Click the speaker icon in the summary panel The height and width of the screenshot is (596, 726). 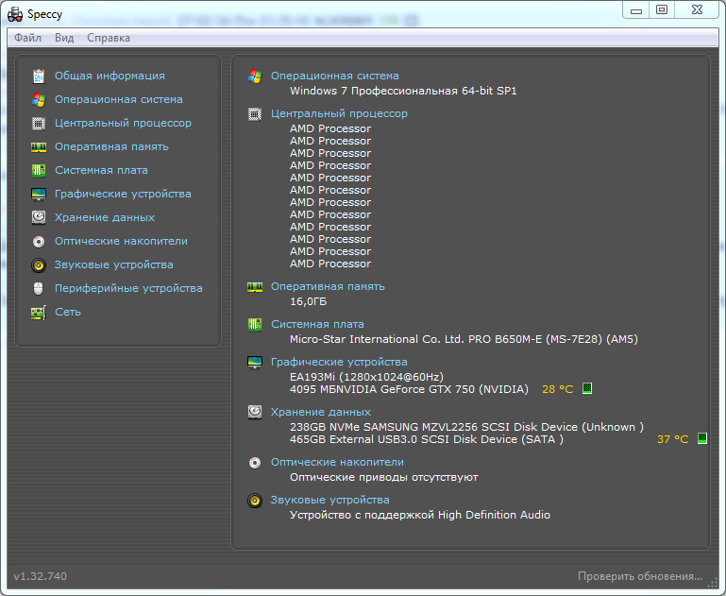pos(255,501)
